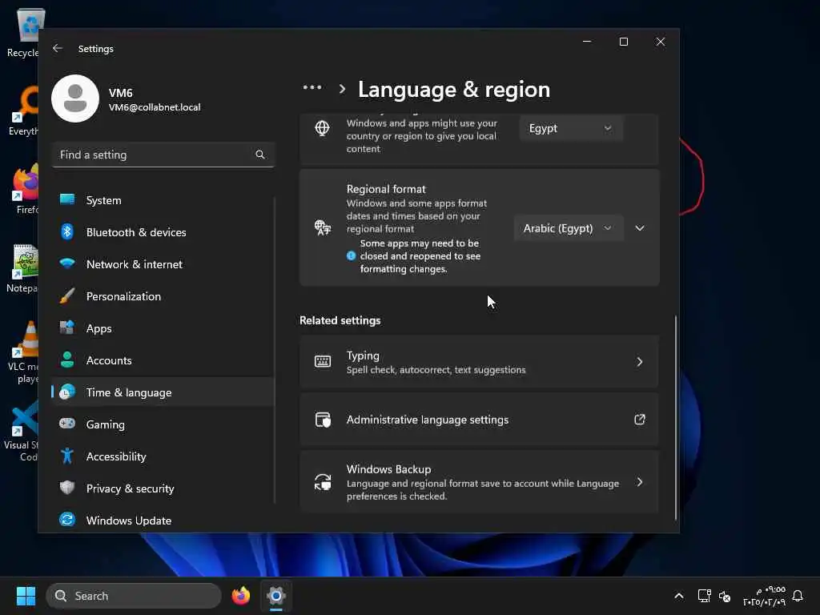Open Network & internet category
The width and height of the screenshot is (820, 615).
163,264
